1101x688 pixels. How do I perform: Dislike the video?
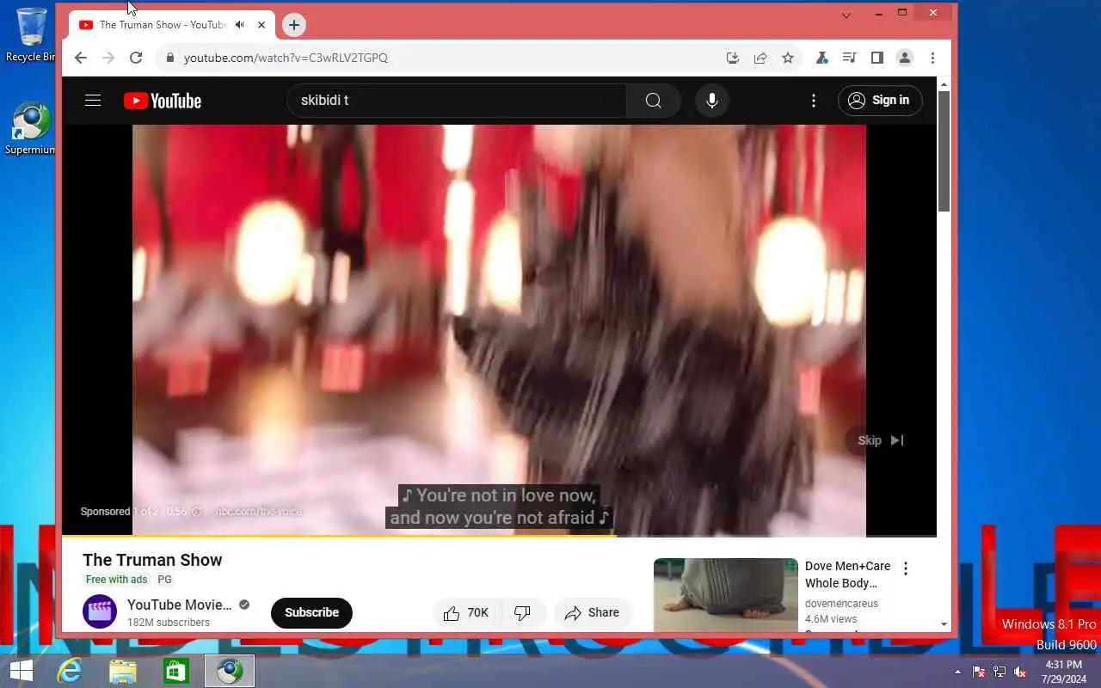tap(522, 612)
